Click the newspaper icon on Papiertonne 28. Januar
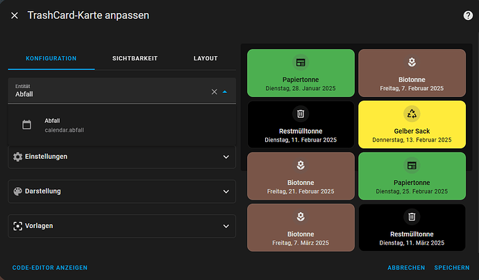 pos(301,62)
